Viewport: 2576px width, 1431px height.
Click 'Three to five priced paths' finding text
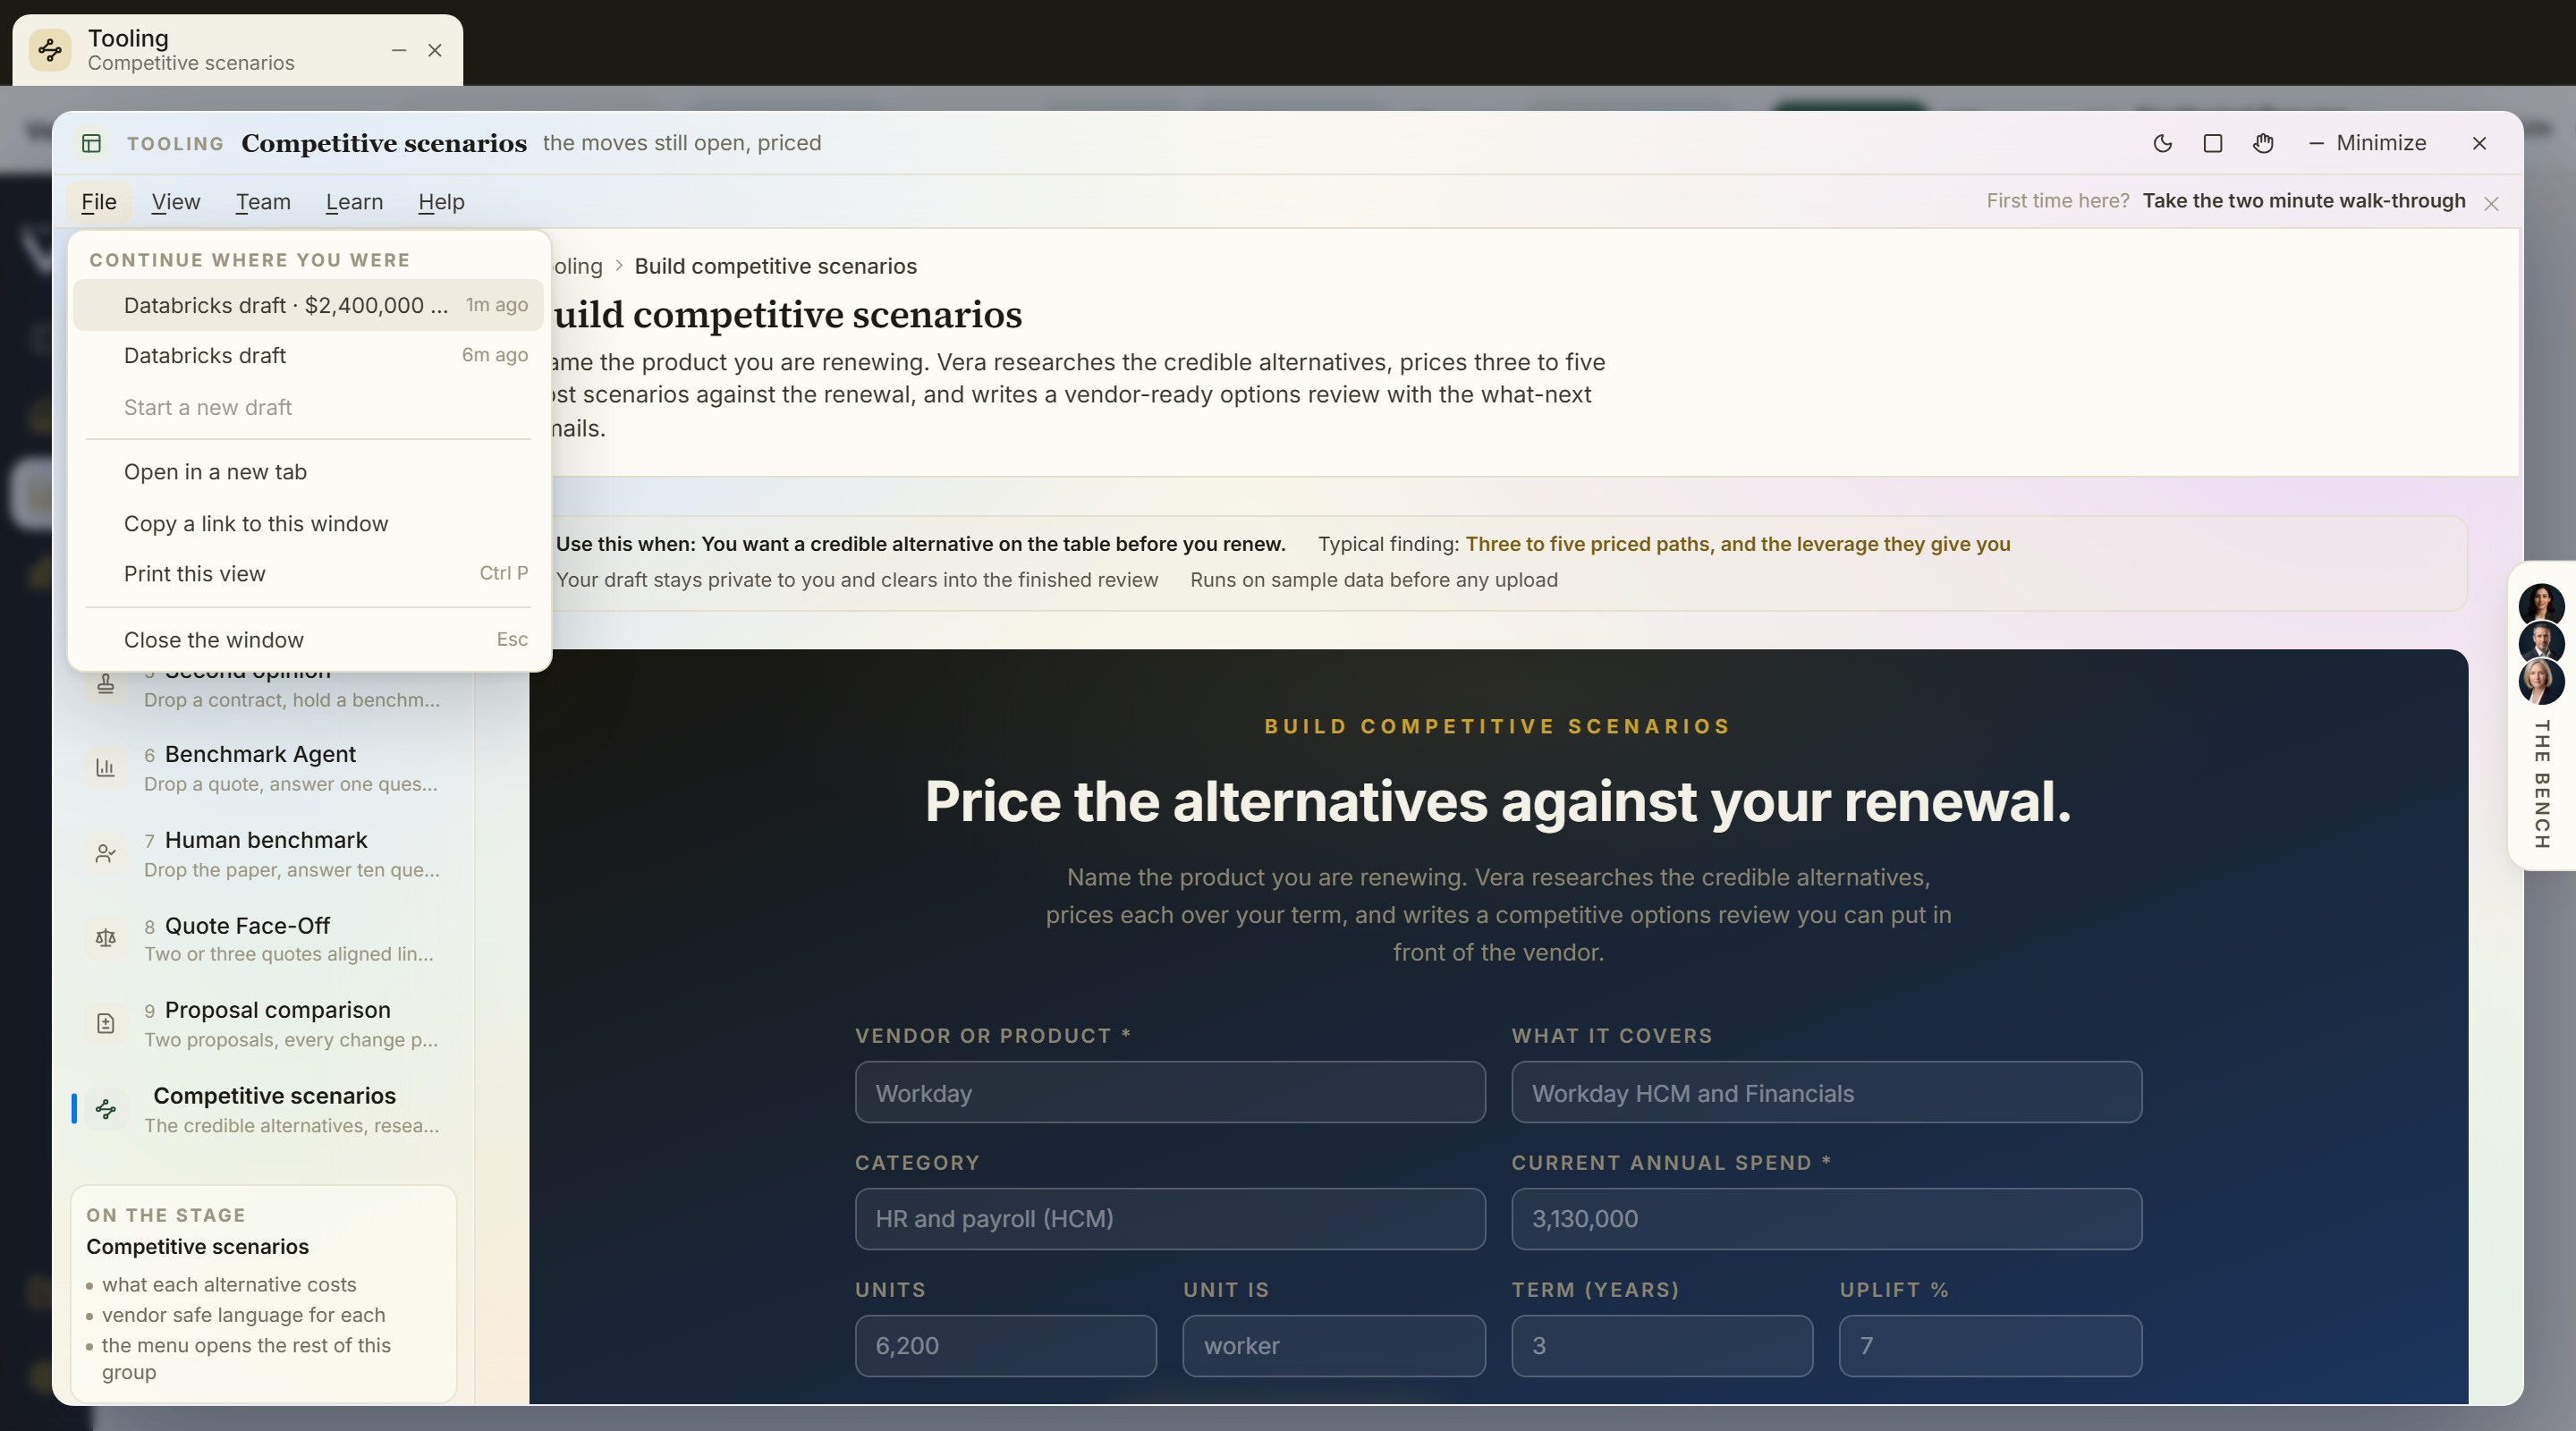(1738, 544)
